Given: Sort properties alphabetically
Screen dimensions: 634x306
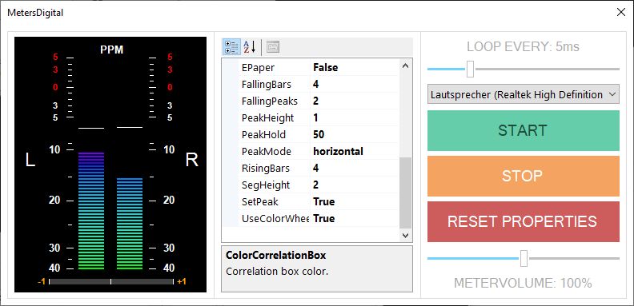Looking at the screenshot, I should click(x=250, y=47).
